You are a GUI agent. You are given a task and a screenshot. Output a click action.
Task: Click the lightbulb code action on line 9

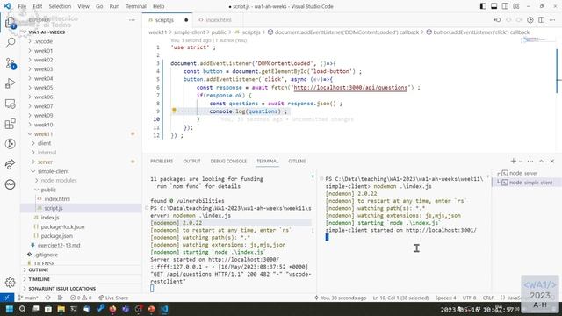pos(174,111)
